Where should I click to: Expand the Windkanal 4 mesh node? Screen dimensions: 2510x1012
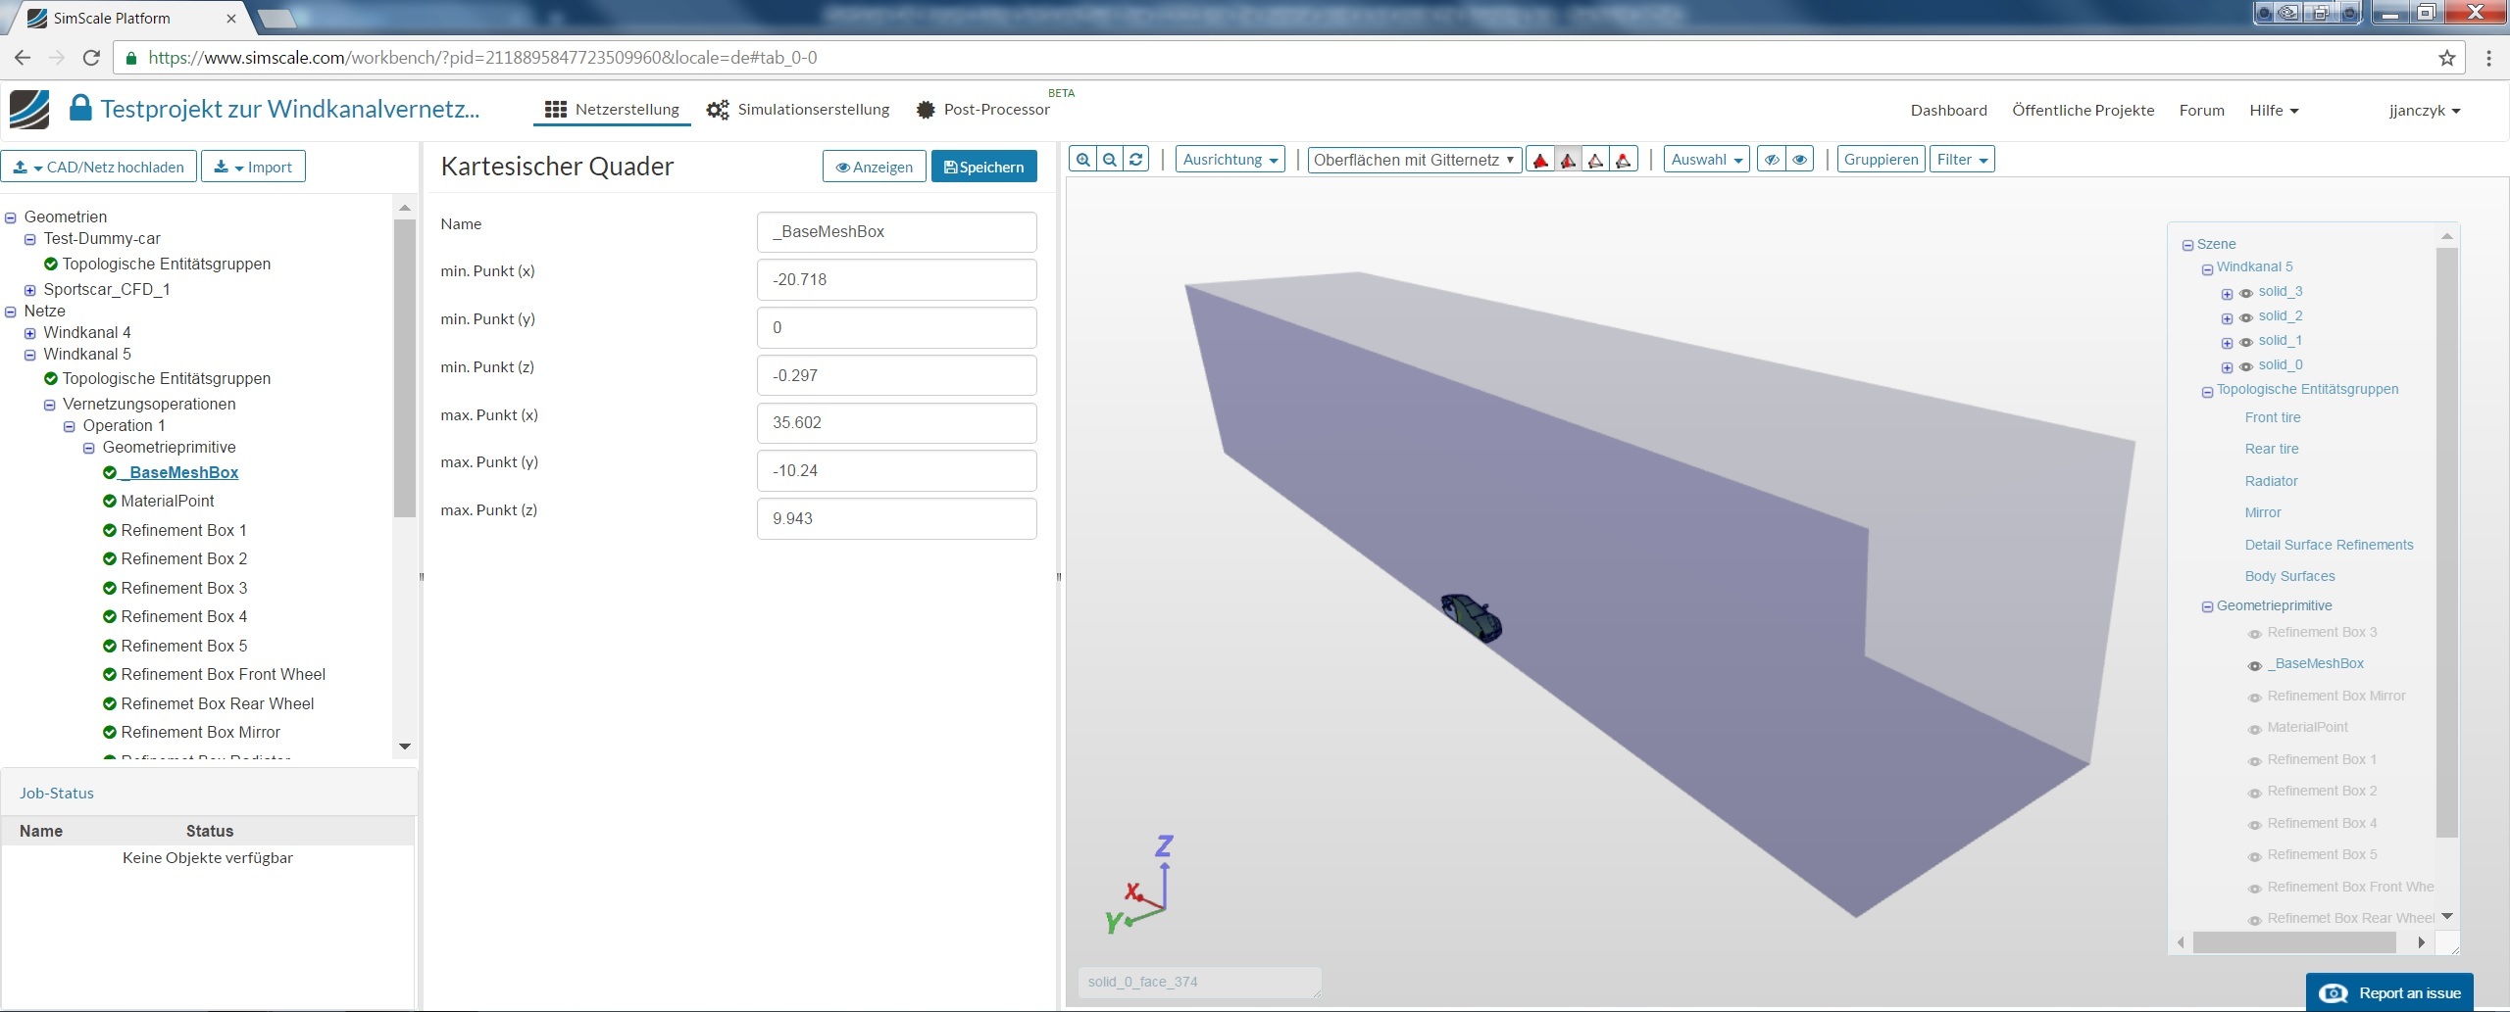[30, 333]
